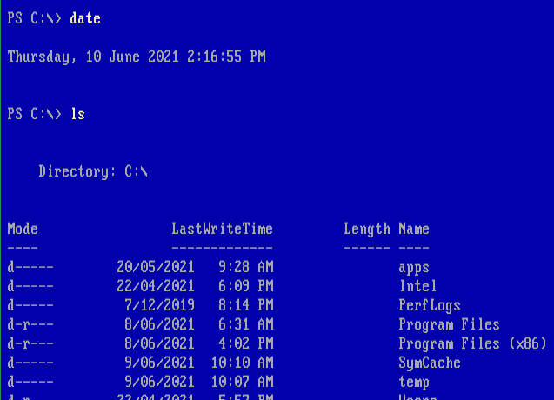Viewport: 554px width, 400px height.
Task: Click the 'Name' column header
Action: click(x=414, y=229)
